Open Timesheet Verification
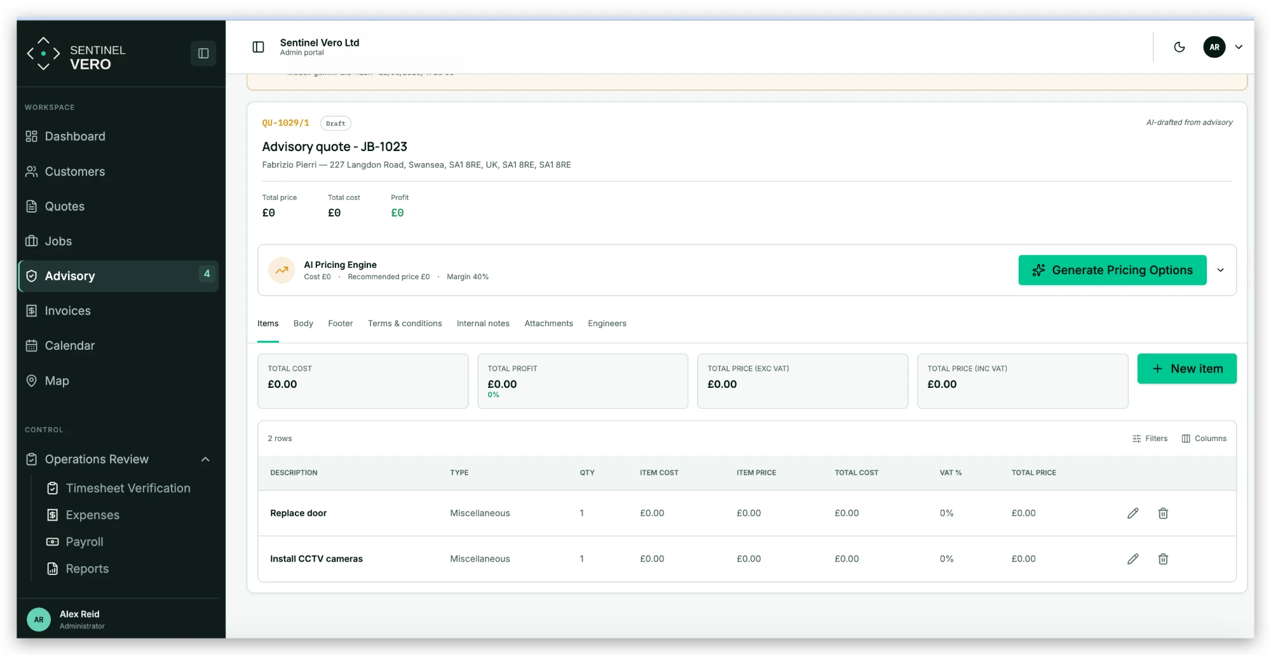Screen dimensions: 1271x655 (x=128, y=488)
